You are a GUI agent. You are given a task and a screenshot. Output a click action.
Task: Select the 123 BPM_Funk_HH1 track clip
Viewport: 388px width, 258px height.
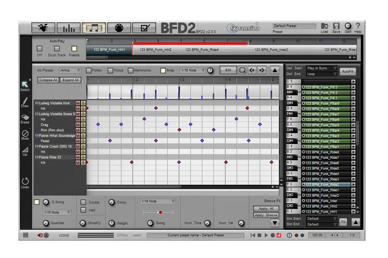(109, 50)
